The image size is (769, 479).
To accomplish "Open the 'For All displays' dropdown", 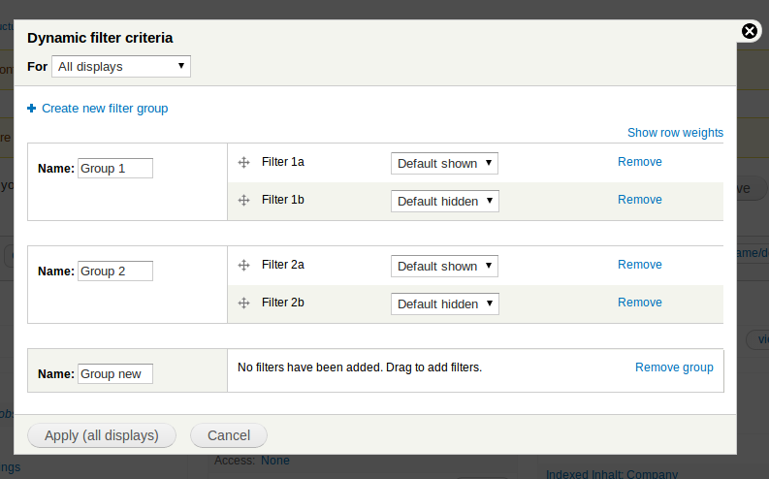I will (x=121, y=67).
